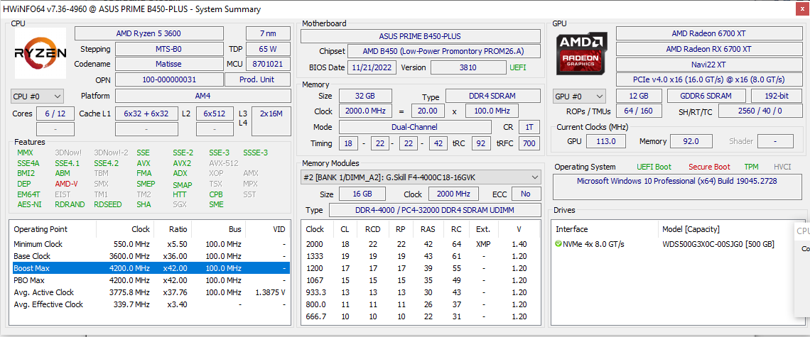Click the 16 GB module size field
The image size is (810, 337).
(362, 194)
